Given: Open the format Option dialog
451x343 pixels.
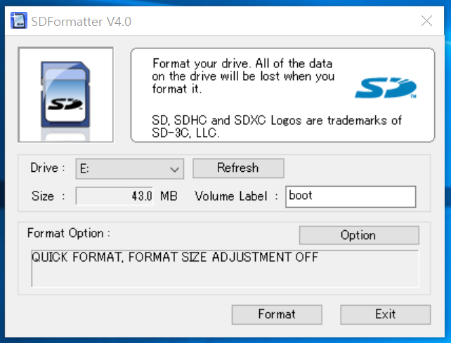Looking at the screenshot, I should [359, 235].
